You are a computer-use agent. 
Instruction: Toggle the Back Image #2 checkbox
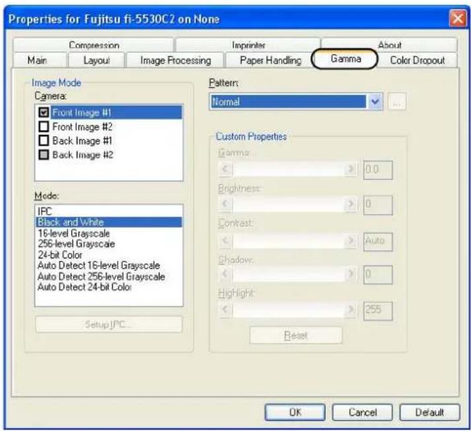point(44,155)
